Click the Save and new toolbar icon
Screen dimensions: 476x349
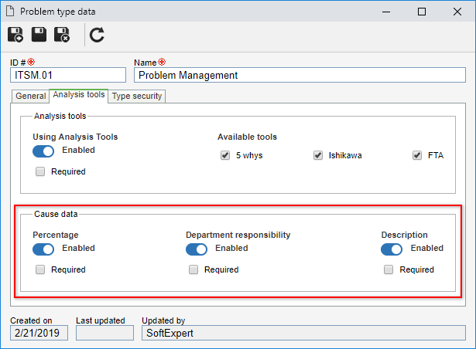(x=15, y=35)
